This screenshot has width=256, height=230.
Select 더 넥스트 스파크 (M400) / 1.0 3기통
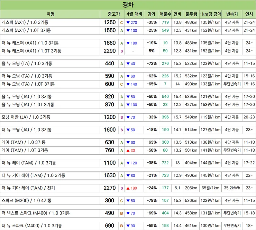click(x=36, y=213)
